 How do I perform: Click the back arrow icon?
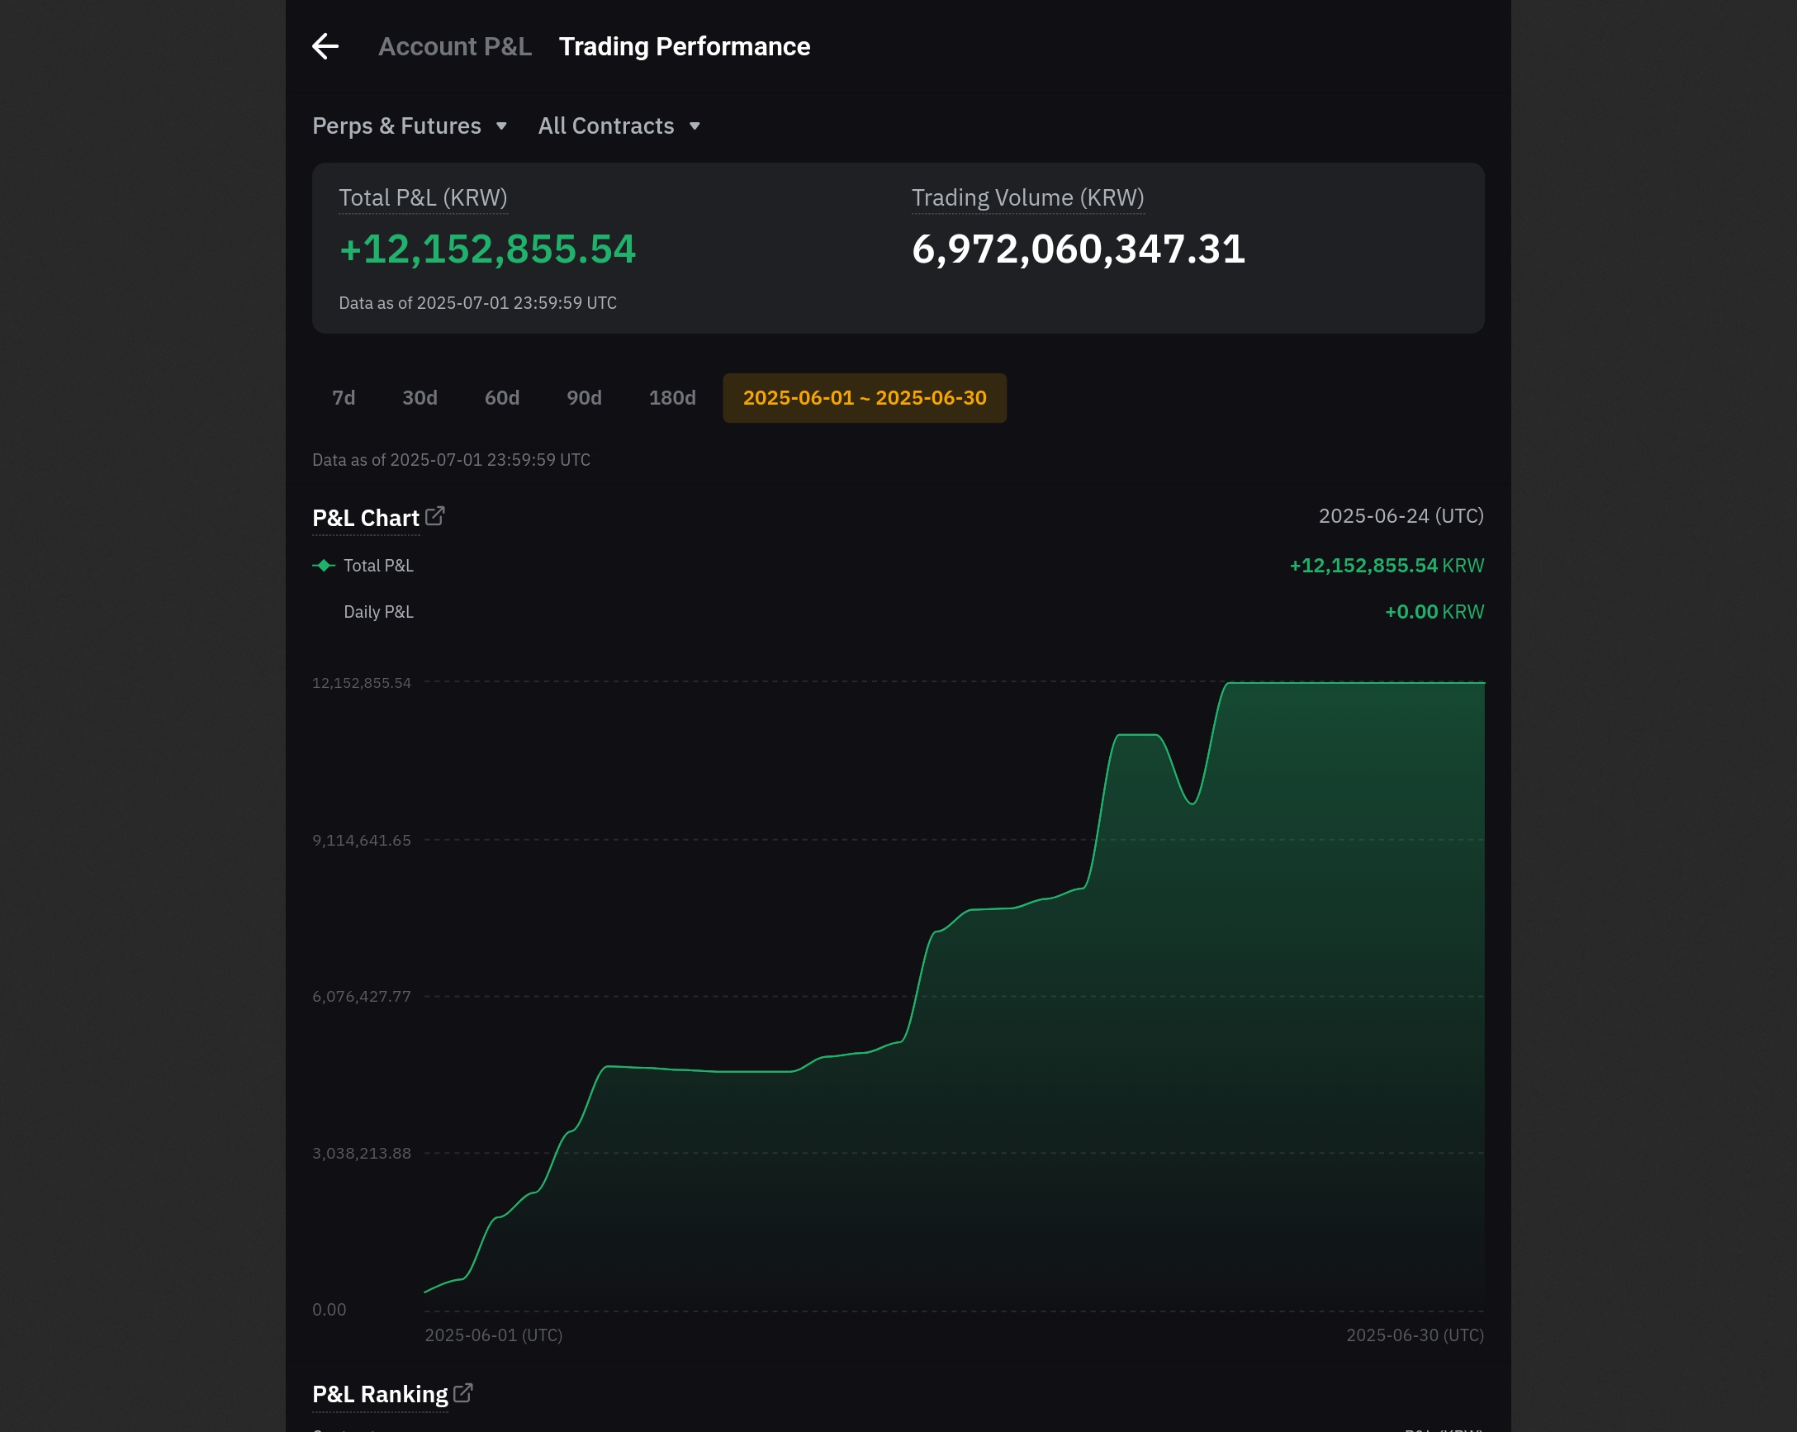coord(325,47)
